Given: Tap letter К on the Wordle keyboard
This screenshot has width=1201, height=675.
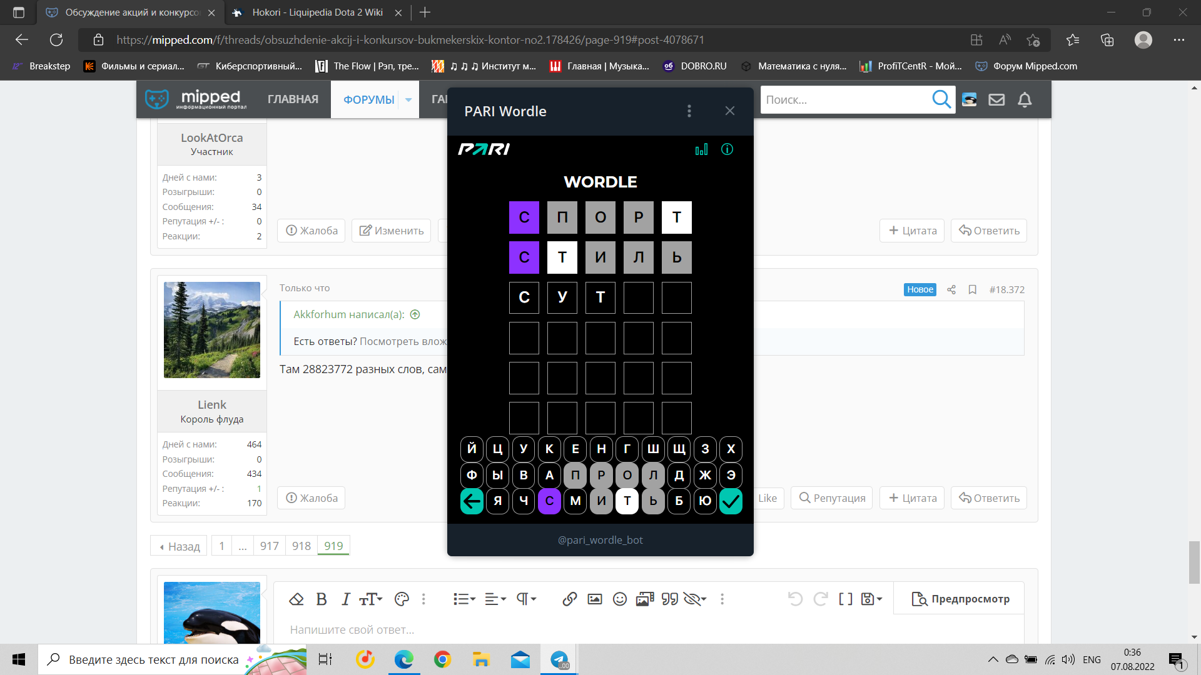Looking at the screenshot, I should tap(549, 449).
